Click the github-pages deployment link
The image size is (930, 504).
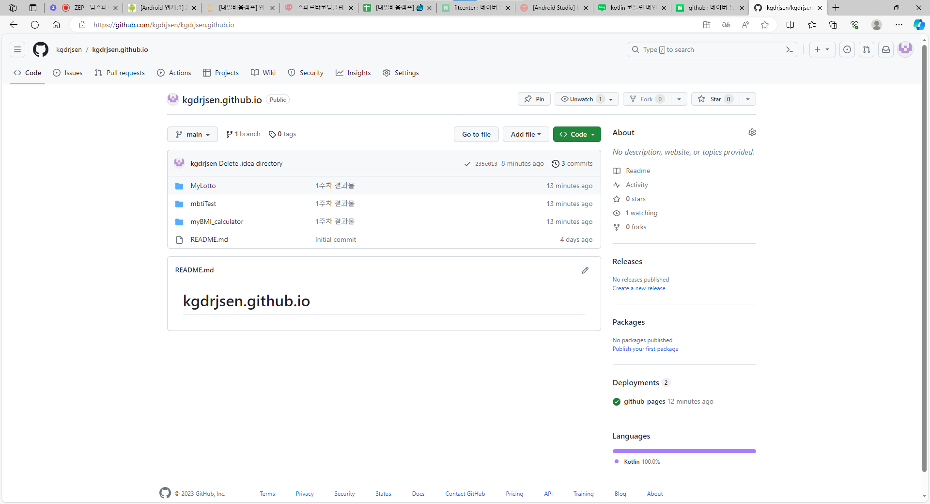[644, 401]
